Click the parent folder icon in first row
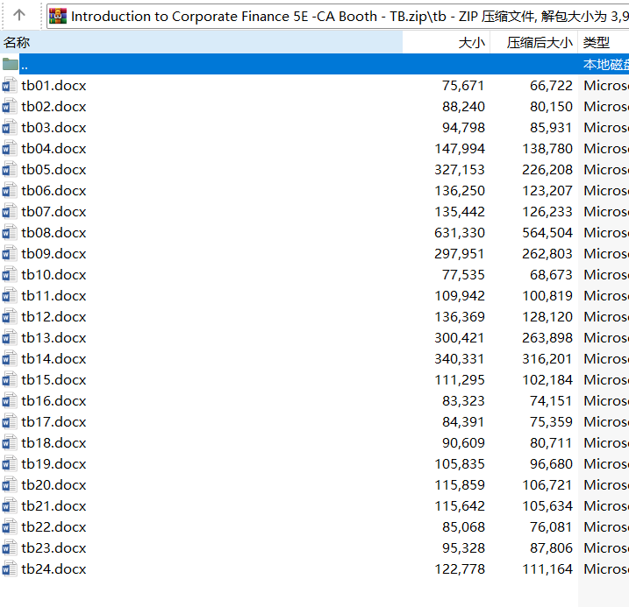The image size is (629, 607). tap(10, 64)
